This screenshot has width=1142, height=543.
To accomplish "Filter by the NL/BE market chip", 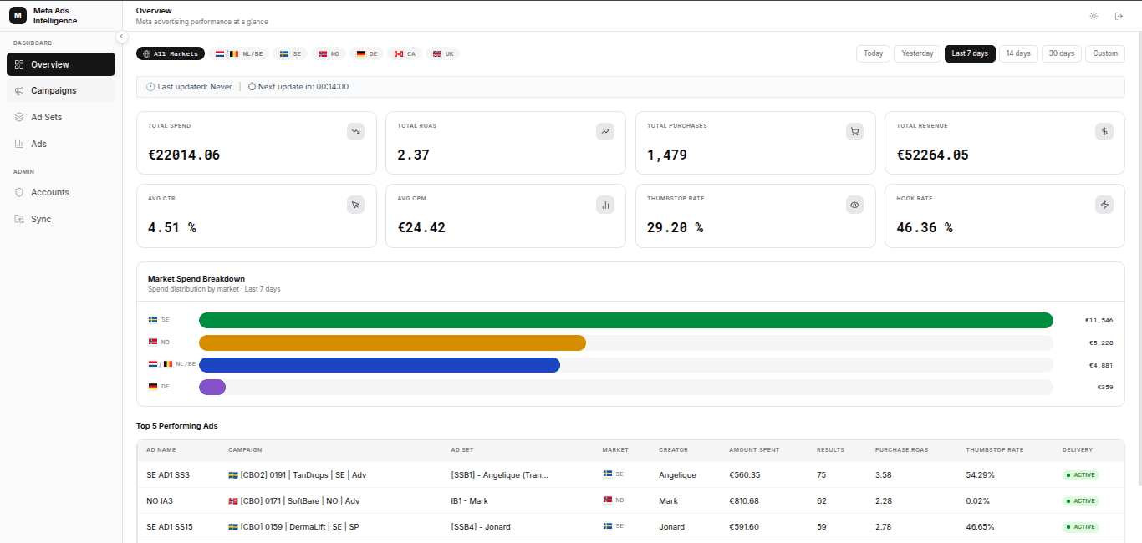I will pyautogui.click(x=239, y=53).
